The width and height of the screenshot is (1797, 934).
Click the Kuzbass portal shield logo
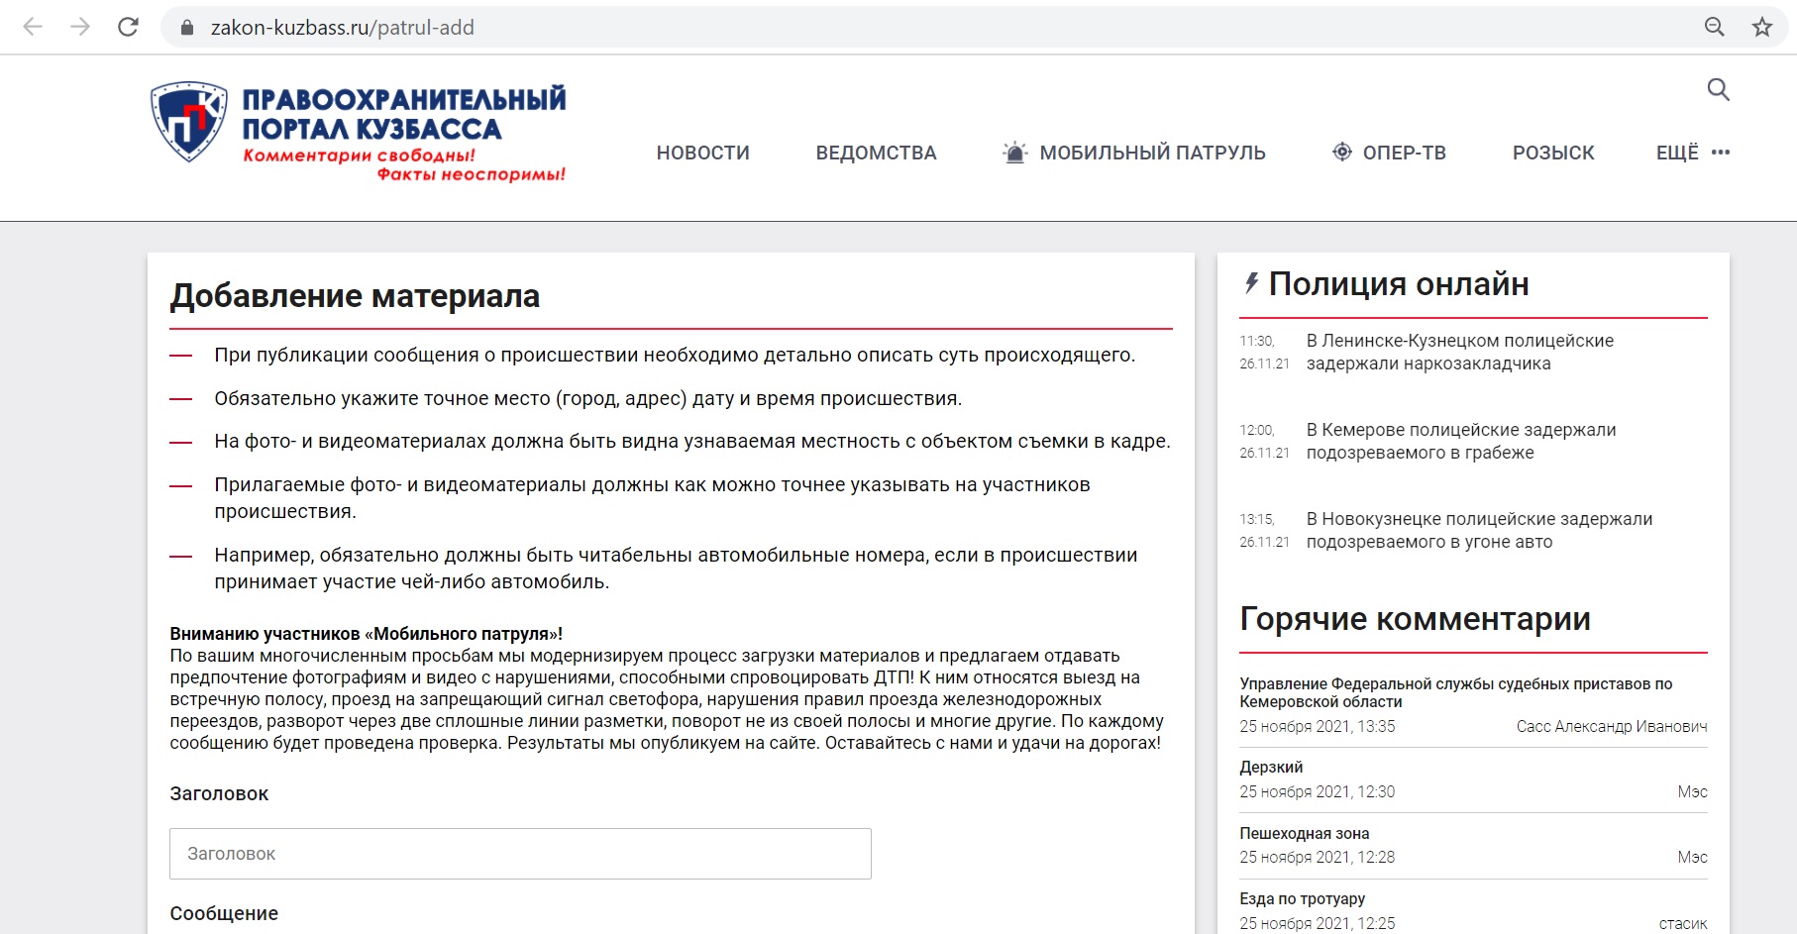(x=189, y=122)
